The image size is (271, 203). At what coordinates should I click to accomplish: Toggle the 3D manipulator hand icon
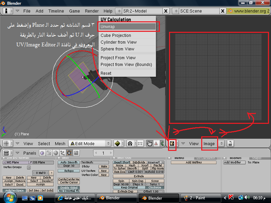[149, 143]
